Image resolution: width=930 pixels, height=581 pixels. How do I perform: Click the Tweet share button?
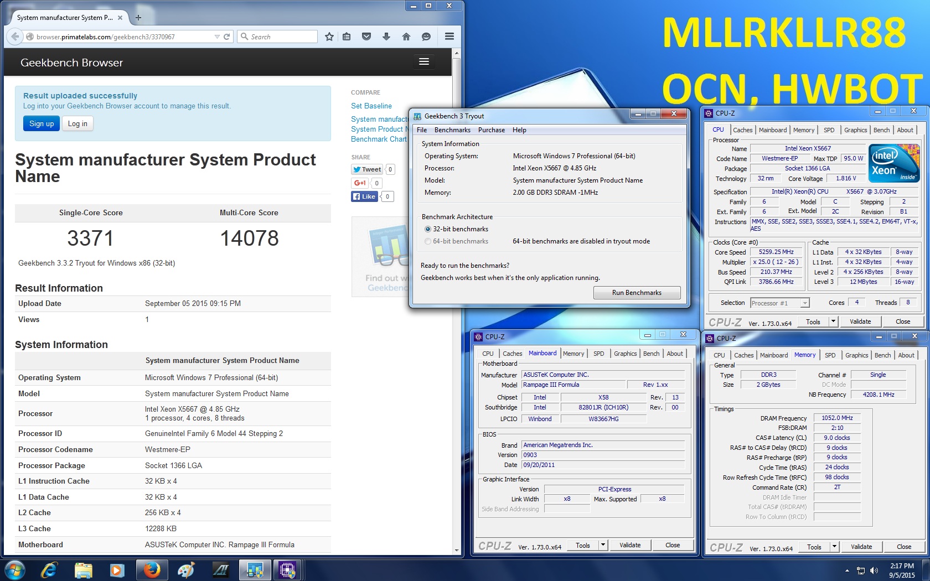pyautogui.click(x=367, y=169)
